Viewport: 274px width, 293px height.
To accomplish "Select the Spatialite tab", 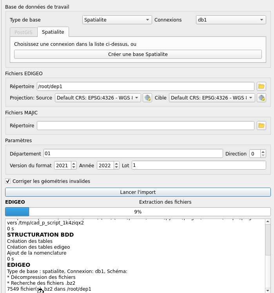I will 53,32.
